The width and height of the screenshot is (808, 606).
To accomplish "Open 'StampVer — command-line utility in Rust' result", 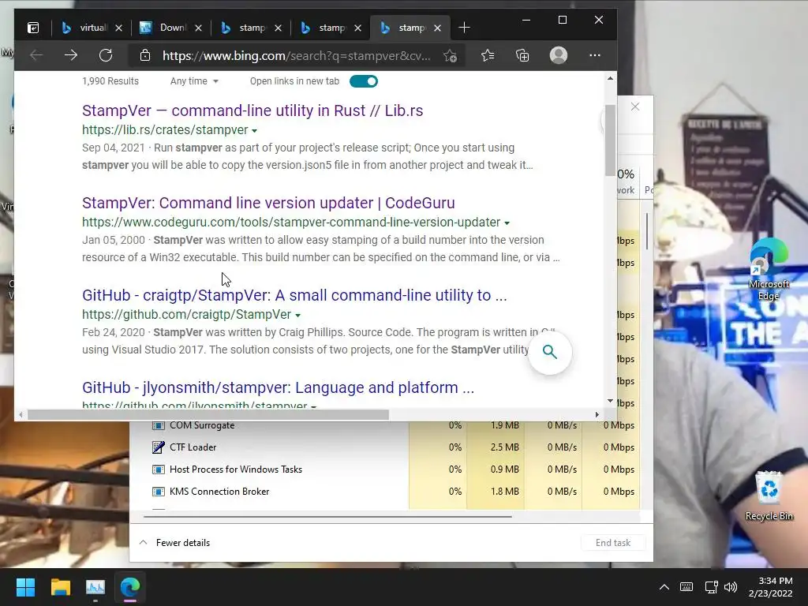I will coord(252,110).
